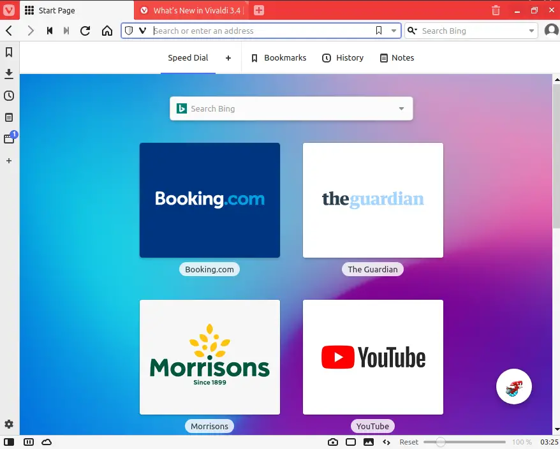Click the Reset zoom button
This screenshot has width=560, height=449.
tap(409, 442)
